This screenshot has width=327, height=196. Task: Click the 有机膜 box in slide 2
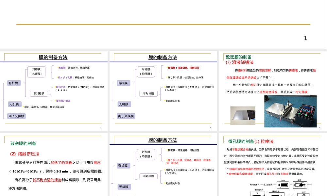coord(14,83)
